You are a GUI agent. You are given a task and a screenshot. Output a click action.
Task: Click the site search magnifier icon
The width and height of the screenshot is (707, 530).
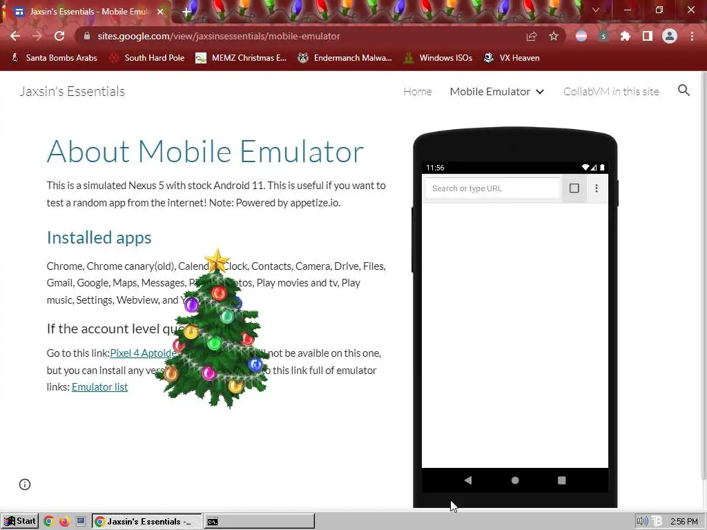pyautogui.click(x=684, y=90)
